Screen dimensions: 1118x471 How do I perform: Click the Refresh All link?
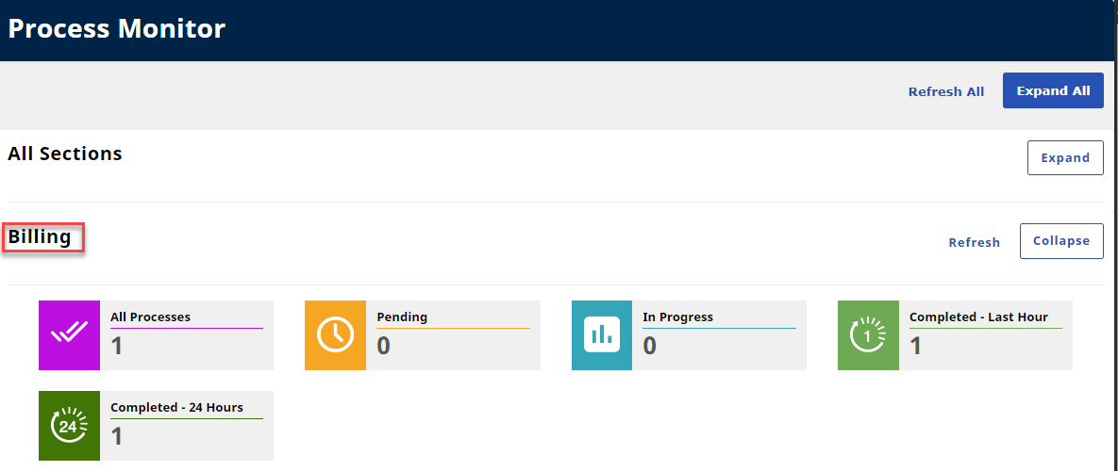tap(945, 91)
